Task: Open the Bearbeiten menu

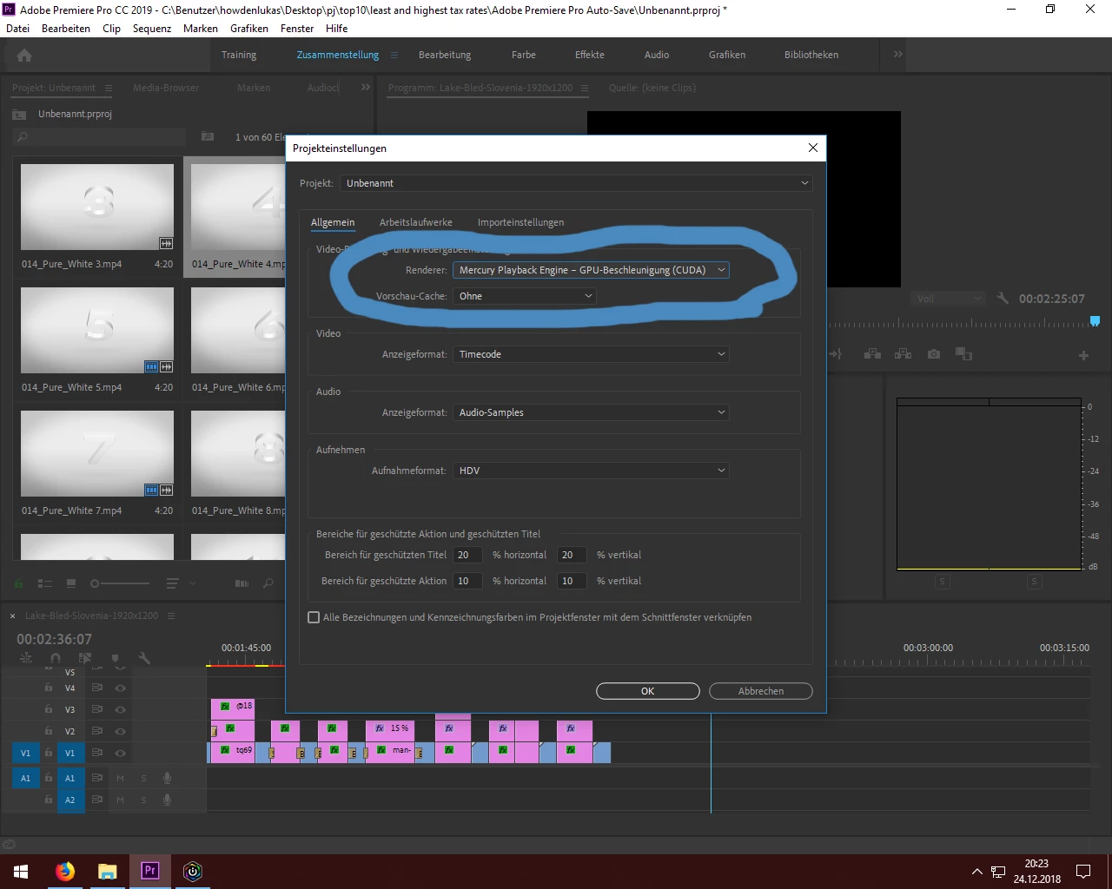Action: [x=66, y=28]
